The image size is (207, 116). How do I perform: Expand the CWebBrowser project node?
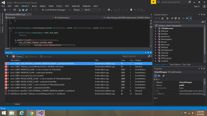point(156,28)
